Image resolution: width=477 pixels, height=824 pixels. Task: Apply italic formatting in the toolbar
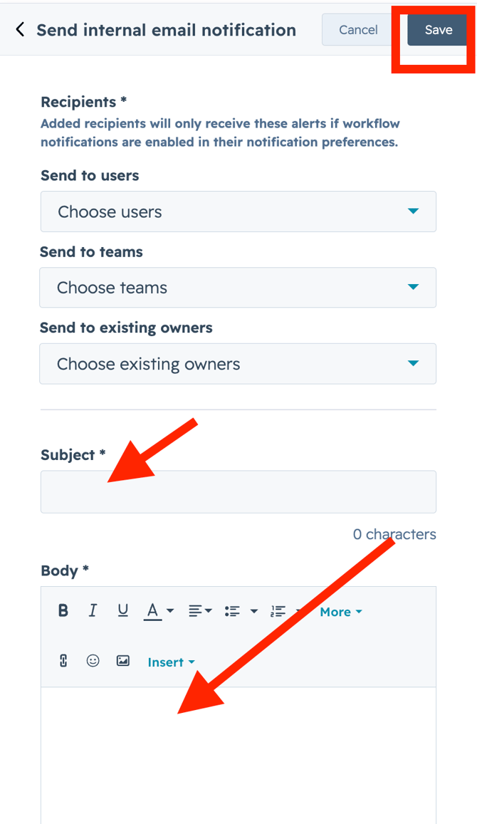(93, 611)
